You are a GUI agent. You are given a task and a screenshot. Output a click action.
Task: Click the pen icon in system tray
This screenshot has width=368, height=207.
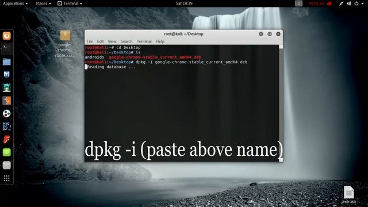tap(341, 3)
